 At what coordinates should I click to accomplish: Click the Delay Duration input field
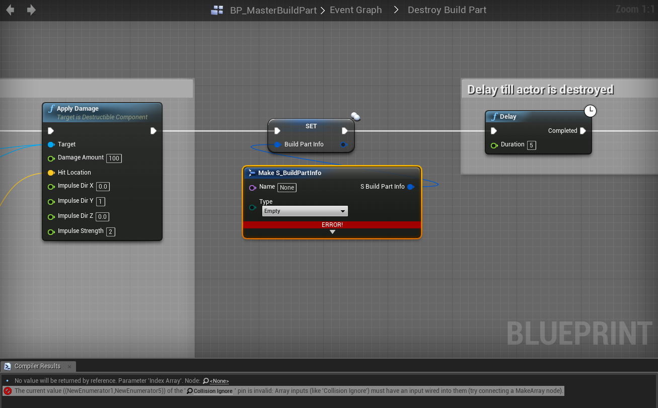pyautogui.click(x=531, y=145)
